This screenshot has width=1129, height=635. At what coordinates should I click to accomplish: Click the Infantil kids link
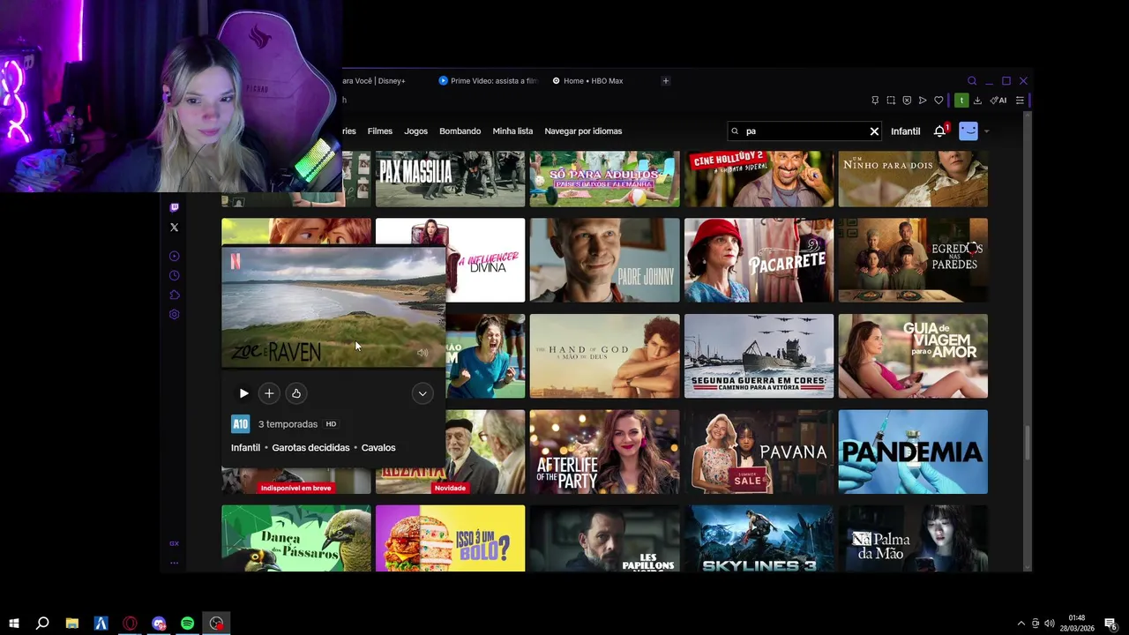[905, 131]
